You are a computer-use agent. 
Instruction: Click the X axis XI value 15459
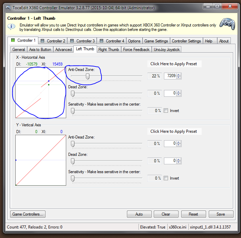coord(57,64)
